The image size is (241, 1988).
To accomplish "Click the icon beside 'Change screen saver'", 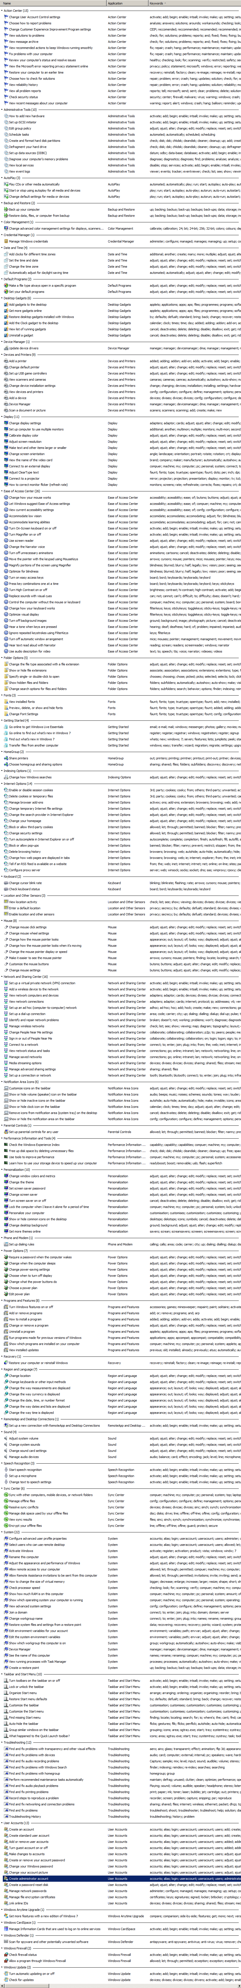I will [x=6, y=1195].
